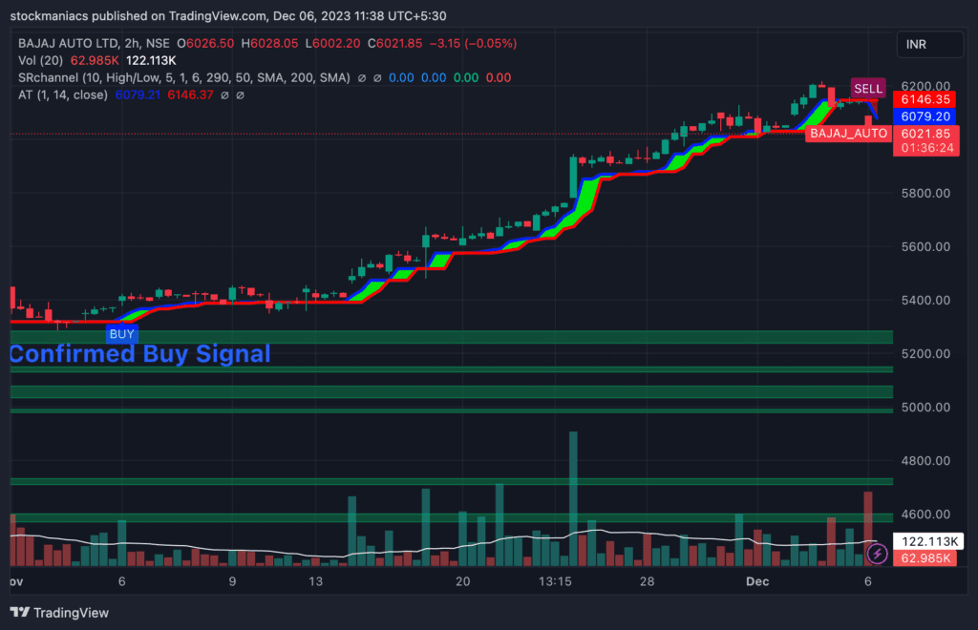Click the 5400.00 price axis label
This screenshot has height=630, width=978.
(x=925, y=301)
